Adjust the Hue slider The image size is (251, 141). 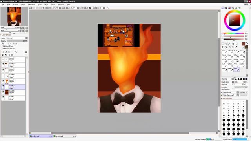tap(234, 33)
